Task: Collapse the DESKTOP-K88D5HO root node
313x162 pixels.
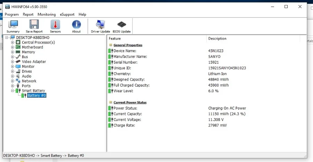Action: (7, 38)
